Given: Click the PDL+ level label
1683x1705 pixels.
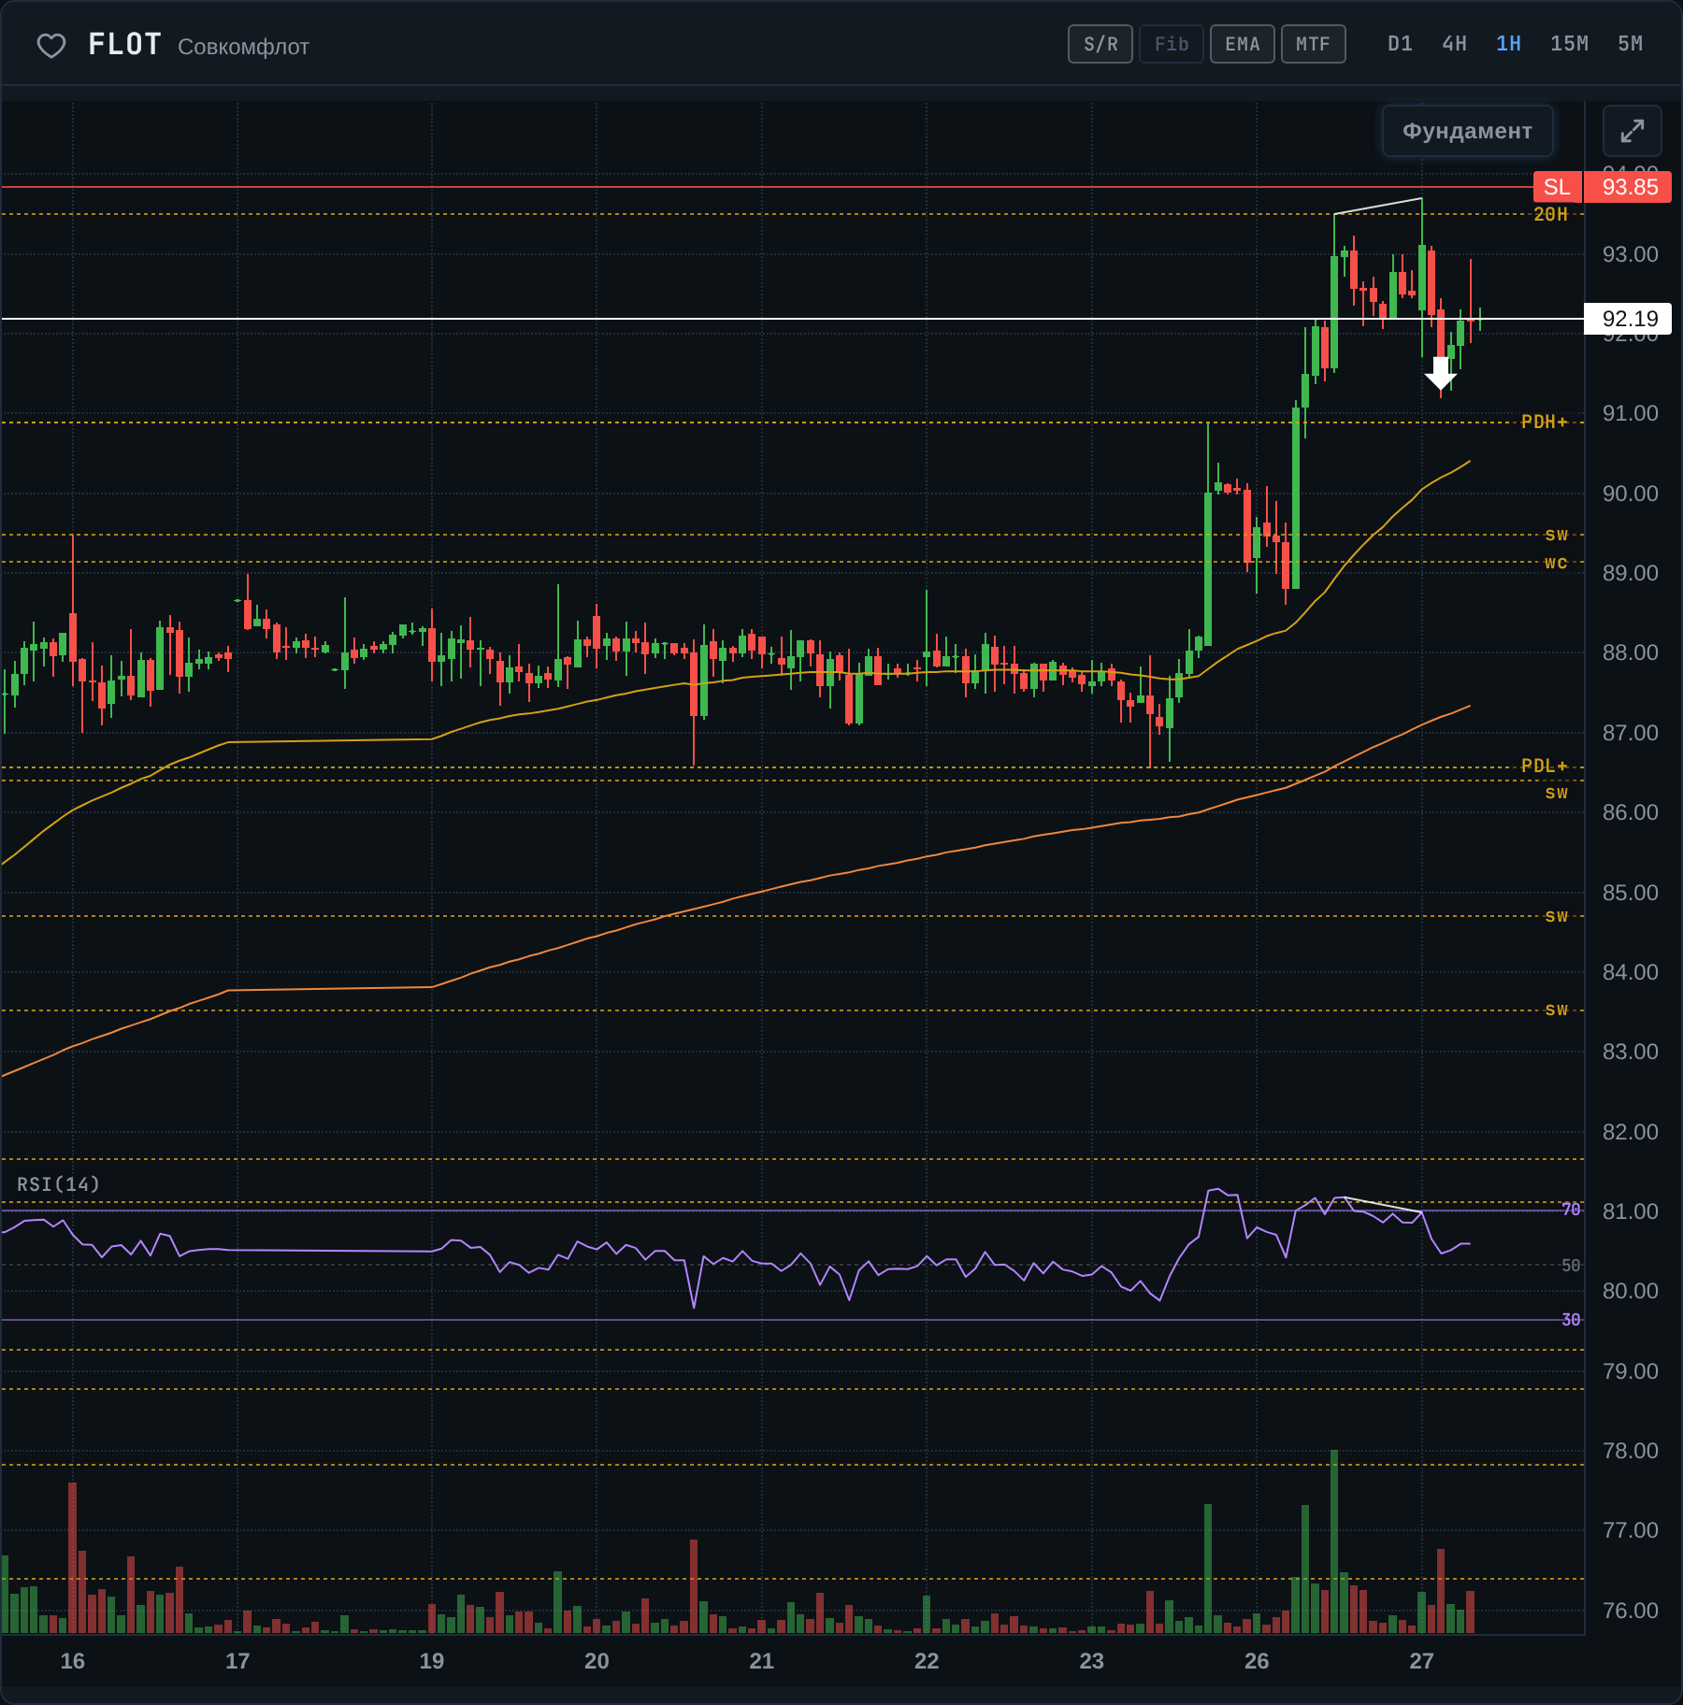Looking at the screenshot, I should coord(1544,766).
